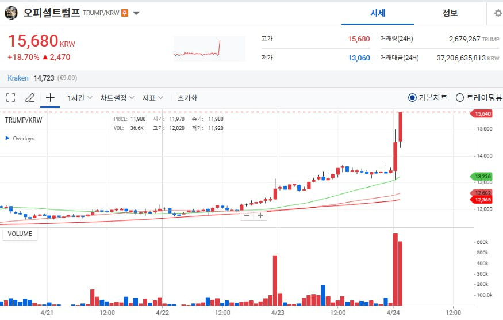
Task: Open the 정보 tab
Action: 450,13
